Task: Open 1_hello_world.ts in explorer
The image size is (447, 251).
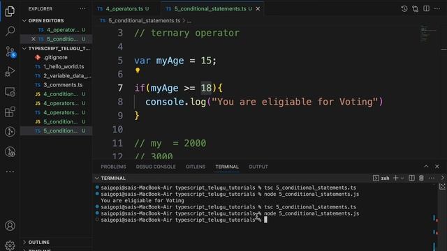Action: click(x=57, y=67)
